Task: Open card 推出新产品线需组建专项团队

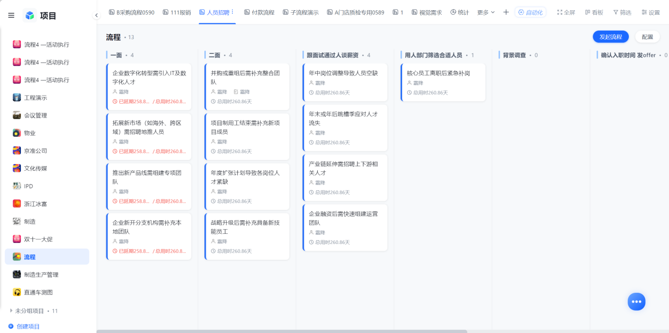Action: (149, 187)
